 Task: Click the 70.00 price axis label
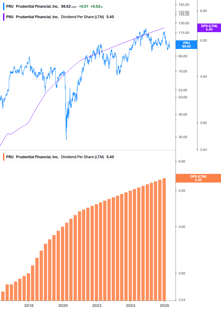[183, 71]
